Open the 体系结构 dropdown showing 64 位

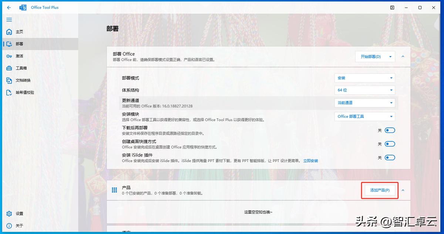pyautogui.click(x=364, y=90)
